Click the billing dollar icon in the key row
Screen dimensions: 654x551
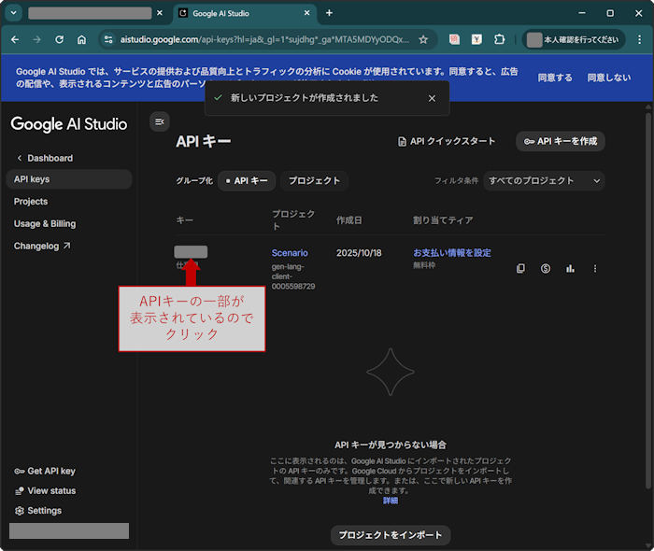(x=546, y=269)
